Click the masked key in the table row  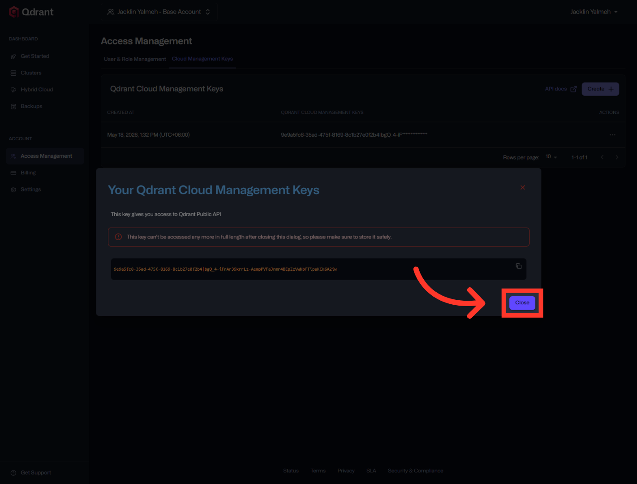354,135
